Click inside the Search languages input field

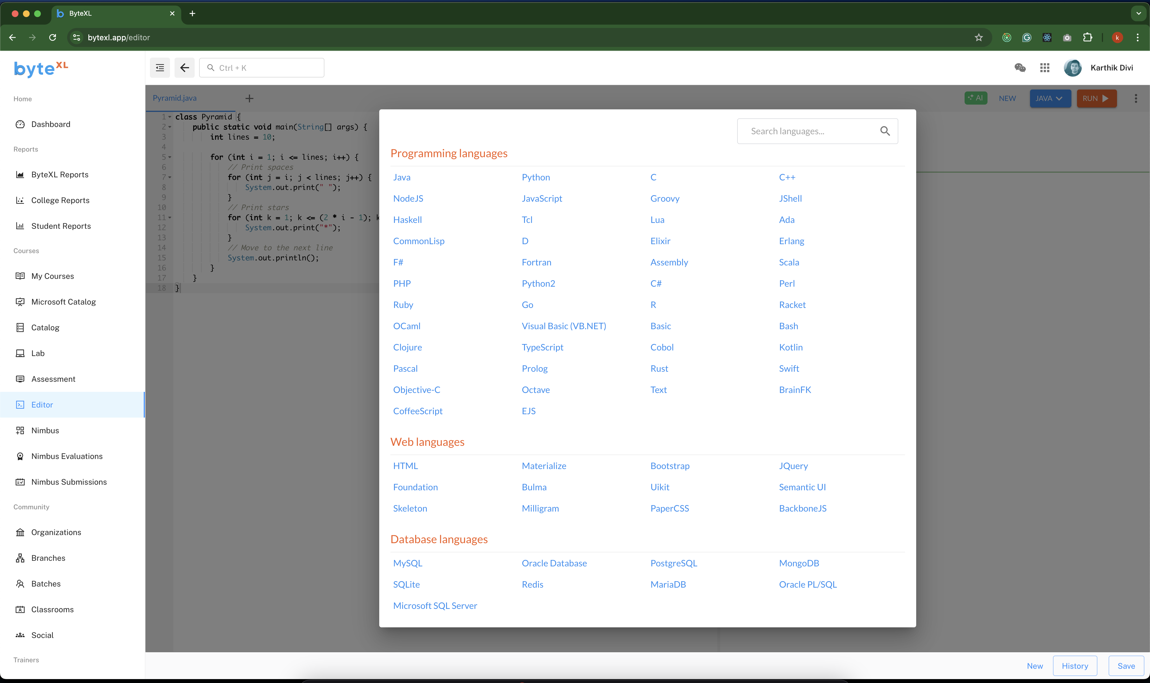[x=810, y=131]
